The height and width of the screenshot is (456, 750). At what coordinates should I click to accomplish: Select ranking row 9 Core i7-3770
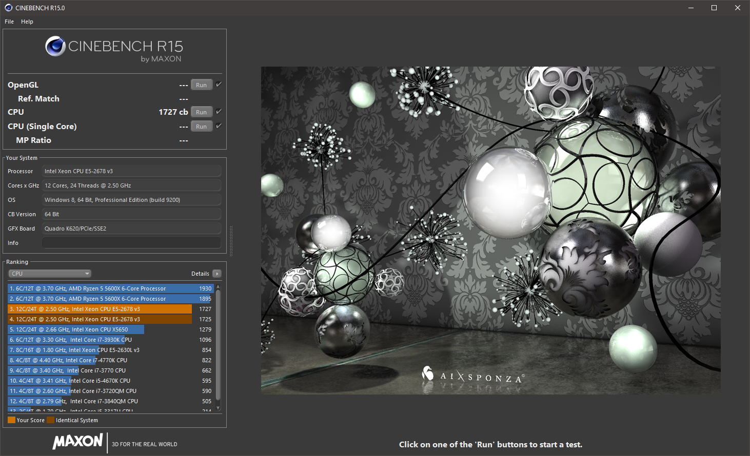111,370
